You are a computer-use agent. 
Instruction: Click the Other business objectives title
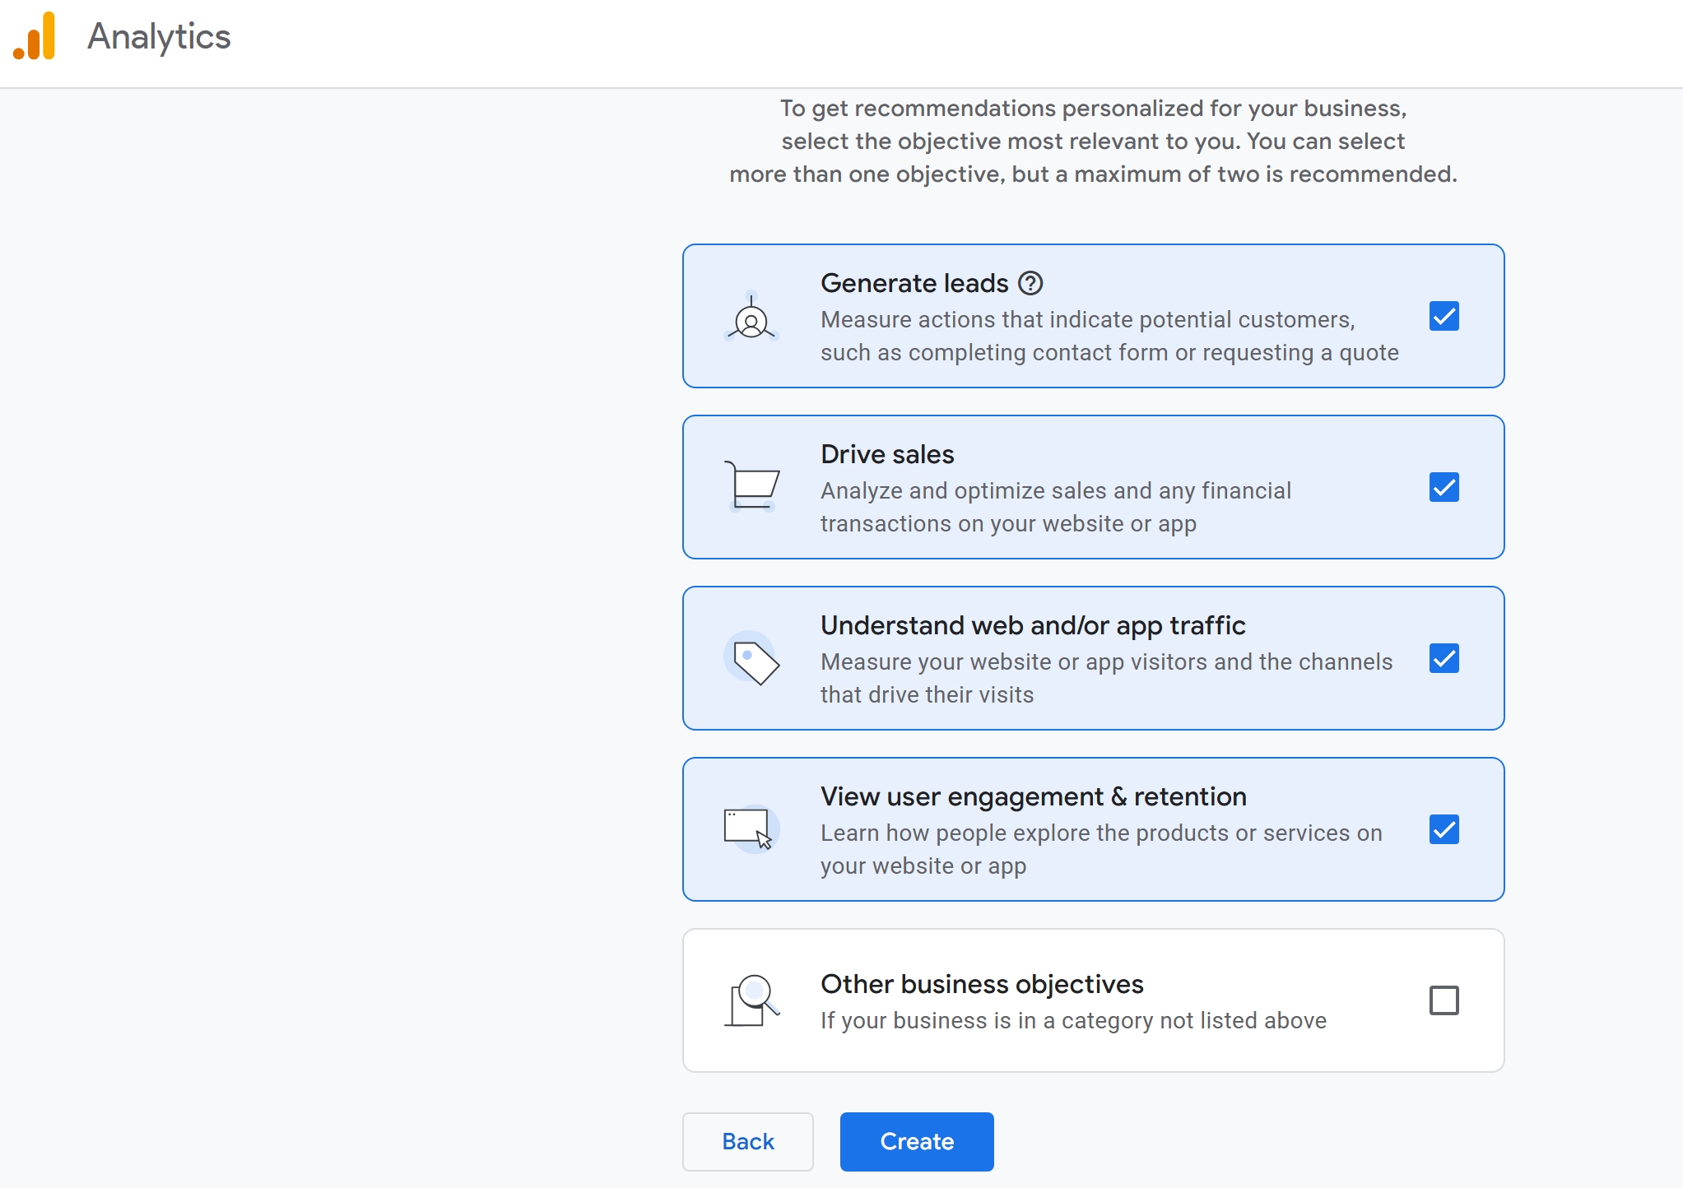pos(982,985)
